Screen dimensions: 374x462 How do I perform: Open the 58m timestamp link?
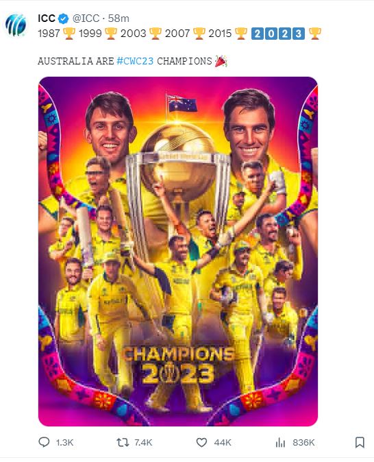pyautogui.click(x=119, y=19)
